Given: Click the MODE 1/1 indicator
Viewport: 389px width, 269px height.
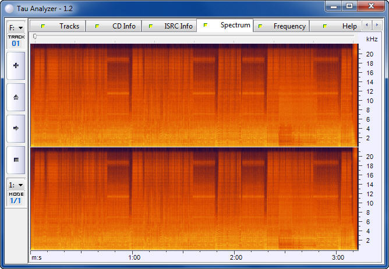Looking at the screenshot, I should pos(16,198).
